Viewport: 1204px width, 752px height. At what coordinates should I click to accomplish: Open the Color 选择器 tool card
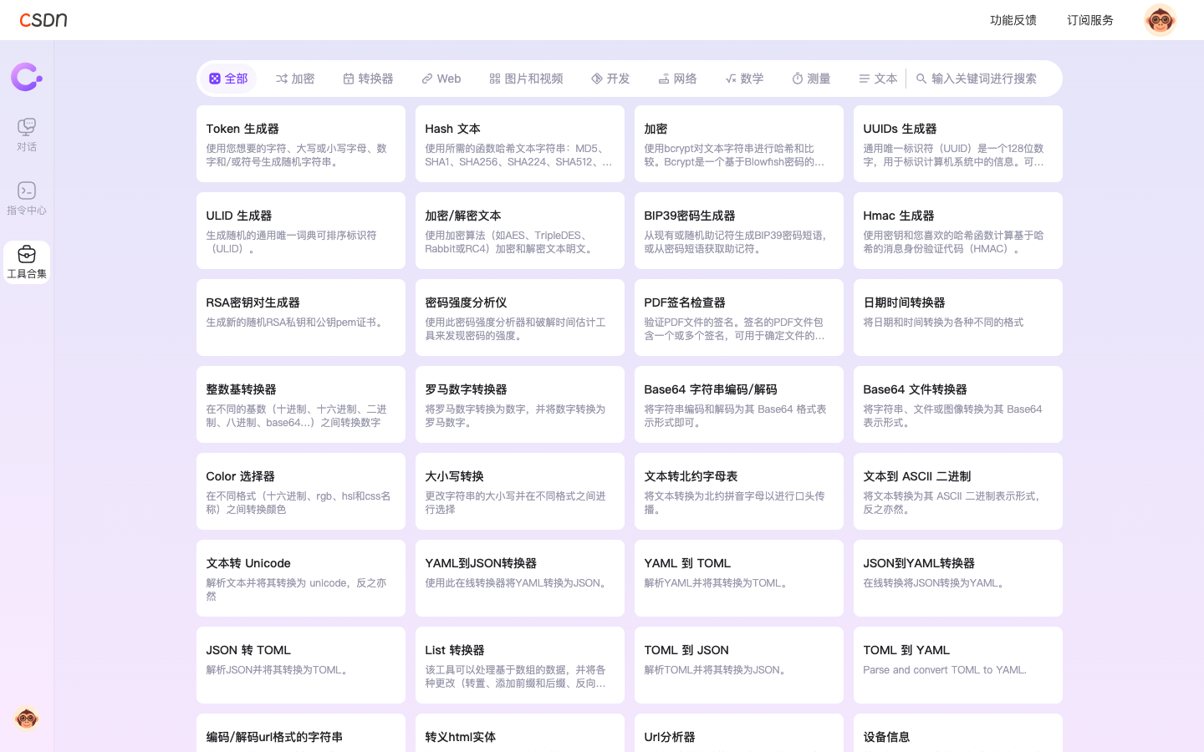tap(300, 491)
